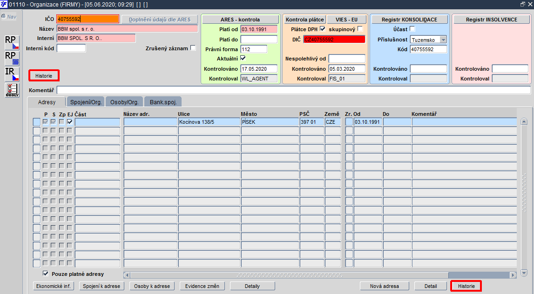Click the Nav radio indicator
Viewport: 534px width, 294px height.
[4, 16]
